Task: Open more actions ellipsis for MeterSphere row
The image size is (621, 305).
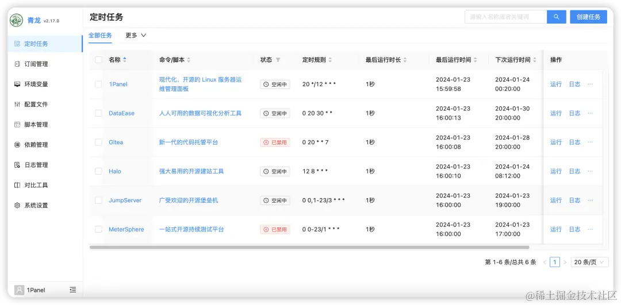Action: click(x=590, y=229)
